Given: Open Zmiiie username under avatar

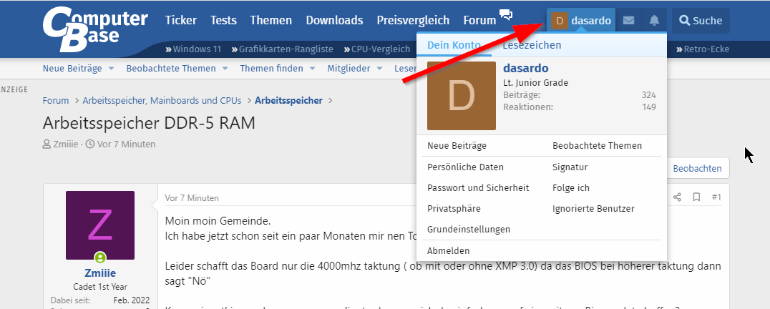Looking at the screenshot, I should click(x=100, y=273).
